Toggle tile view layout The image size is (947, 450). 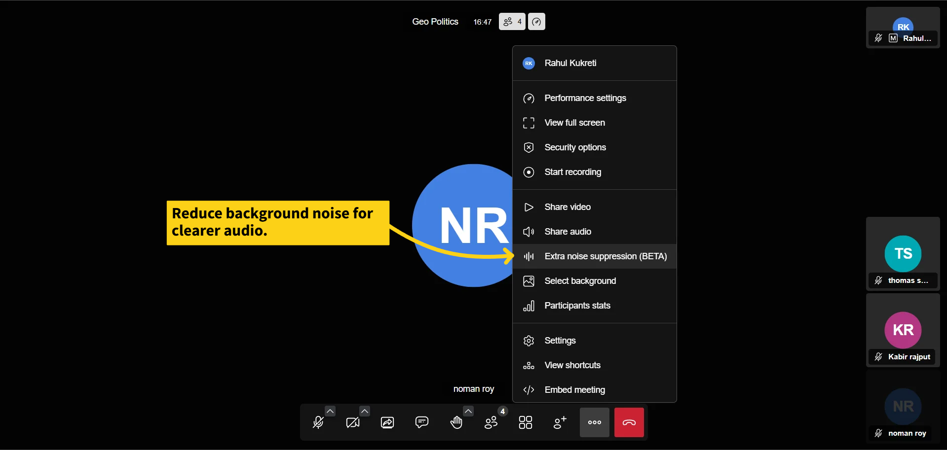click(526, 422)
